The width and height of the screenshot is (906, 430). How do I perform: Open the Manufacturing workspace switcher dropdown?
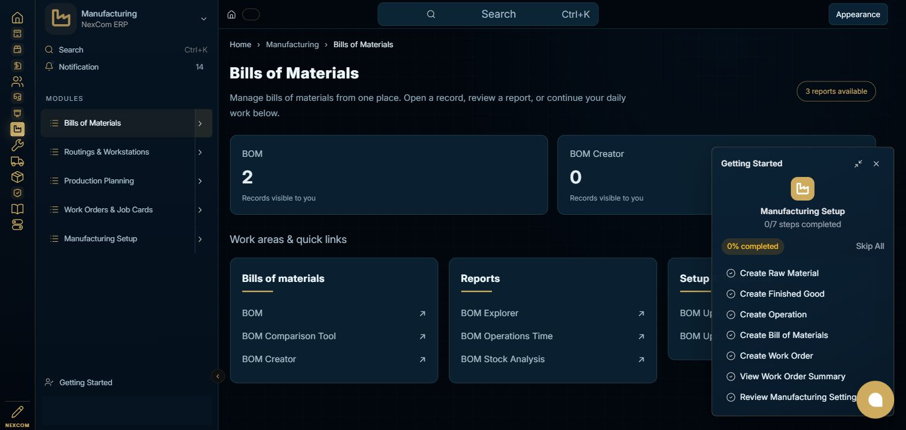click(x=203, y=19)
